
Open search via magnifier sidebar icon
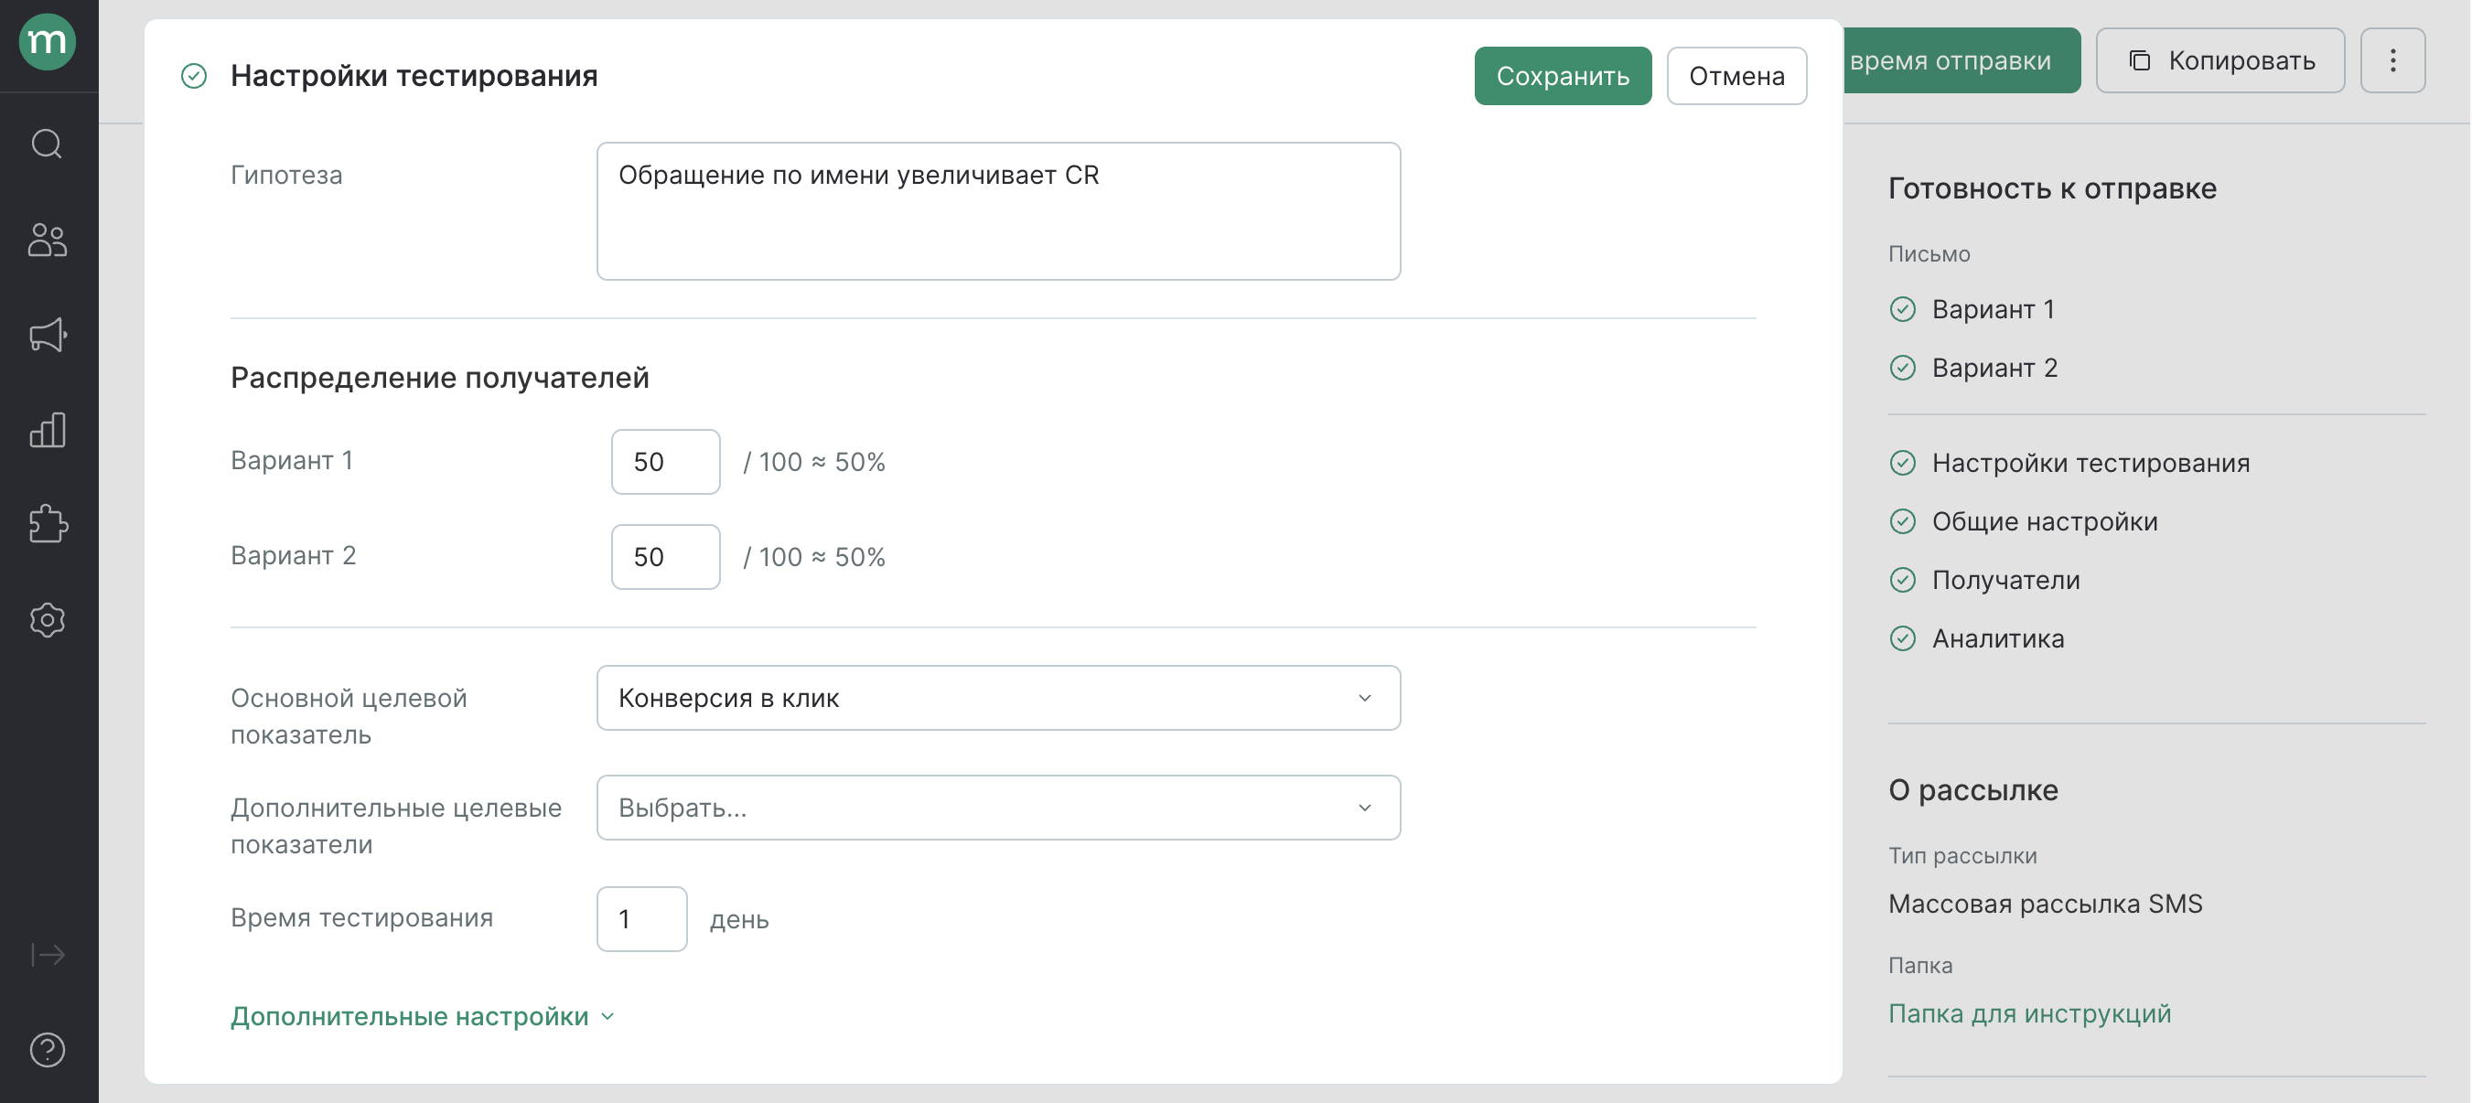point(47,144)
